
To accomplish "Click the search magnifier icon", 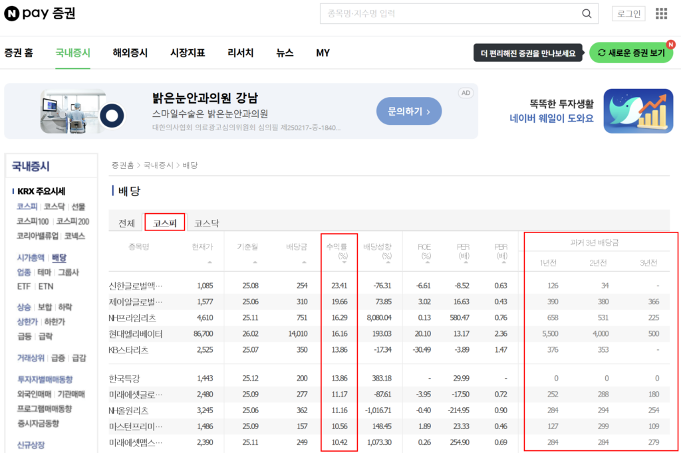I will click(x=586, y=13).
